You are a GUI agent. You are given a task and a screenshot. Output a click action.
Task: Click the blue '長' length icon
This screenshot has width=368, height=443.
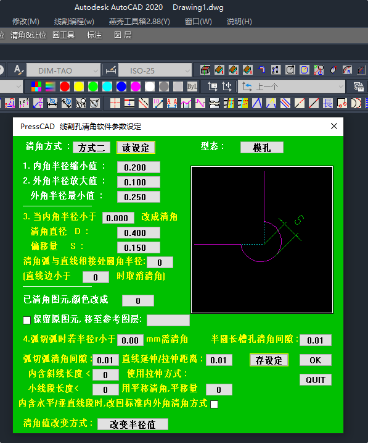tap(328, 103)
